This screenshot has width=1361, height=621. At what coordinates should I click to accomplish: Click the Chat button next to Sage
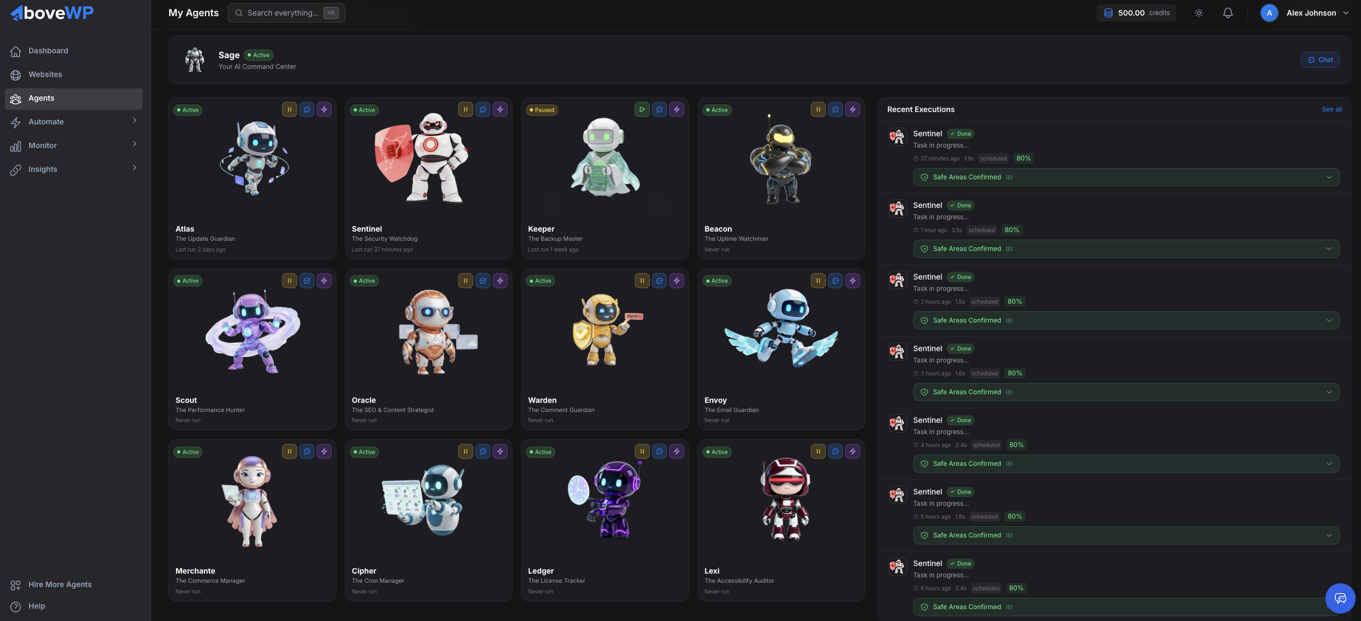coord(1320,59)
